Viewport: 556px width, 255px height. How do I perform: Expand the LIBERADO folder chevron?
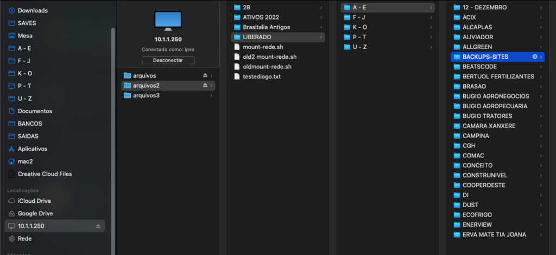click(x=321, y=37)
